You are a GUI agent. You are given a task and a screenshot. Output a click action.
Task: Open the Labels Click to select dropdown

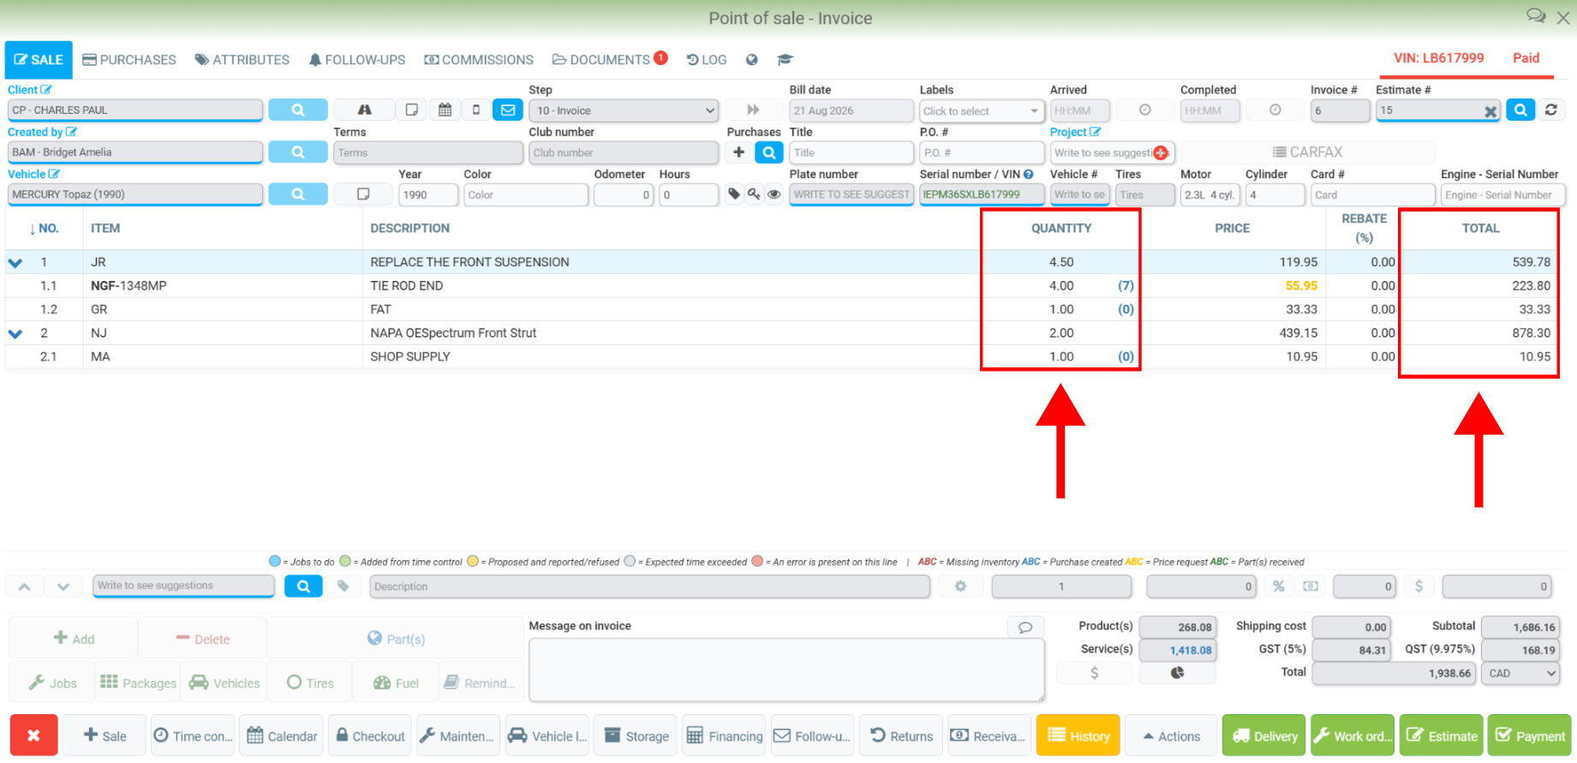(x=981, y=110)
